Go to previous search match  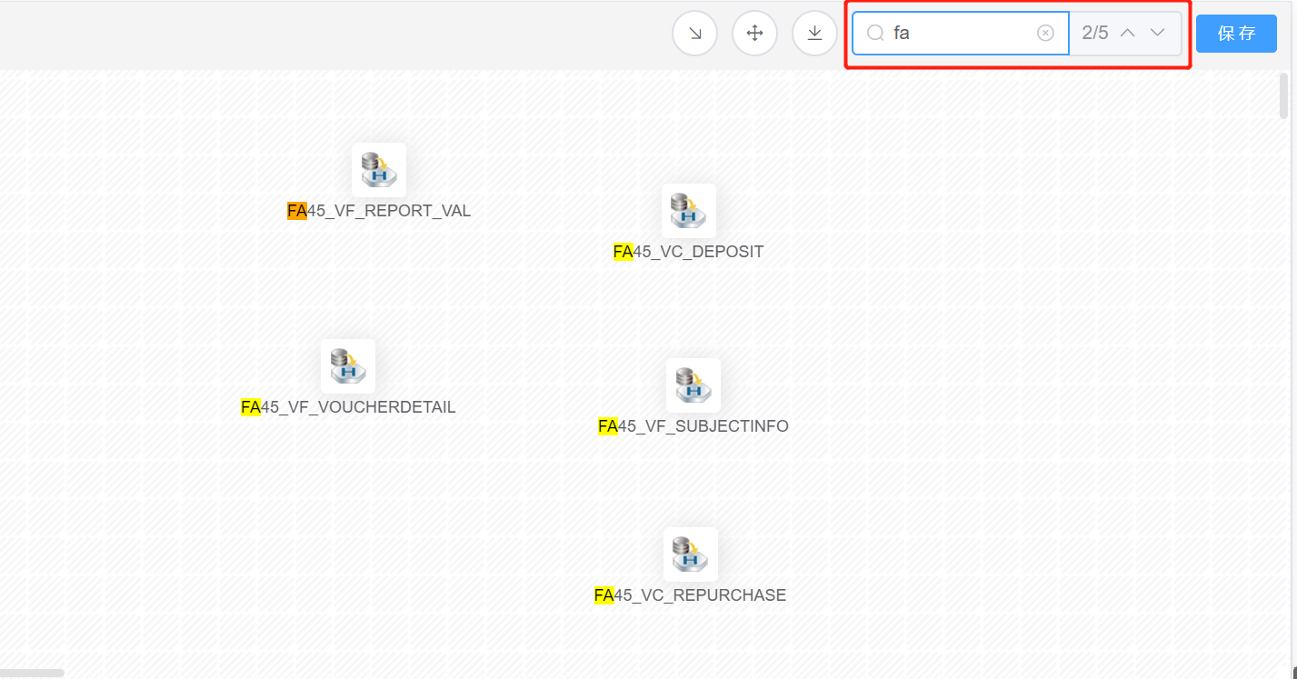[1128, 33]
